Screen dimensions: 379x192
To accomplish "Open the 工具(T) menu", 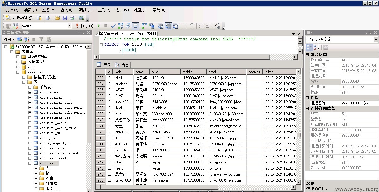I will (104, 10).
